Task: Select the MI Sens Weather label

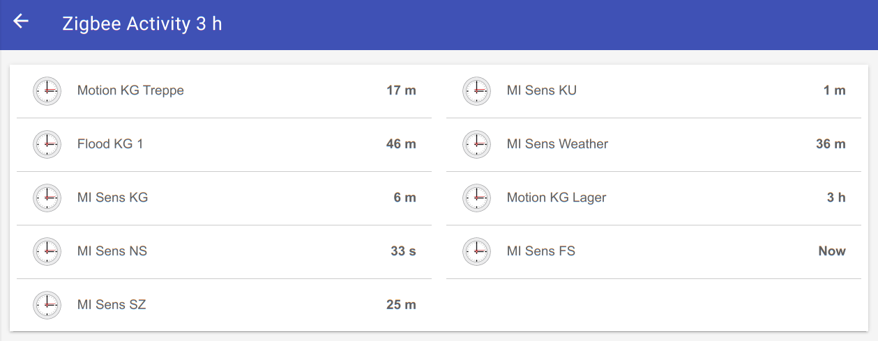Action: (x=557, y=144)
